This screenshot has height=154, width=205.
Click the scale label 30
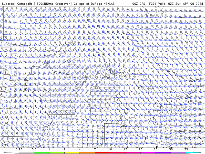click(171, 149)
